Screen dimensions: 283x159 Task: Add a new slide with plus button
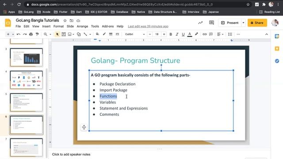[8, 34]
